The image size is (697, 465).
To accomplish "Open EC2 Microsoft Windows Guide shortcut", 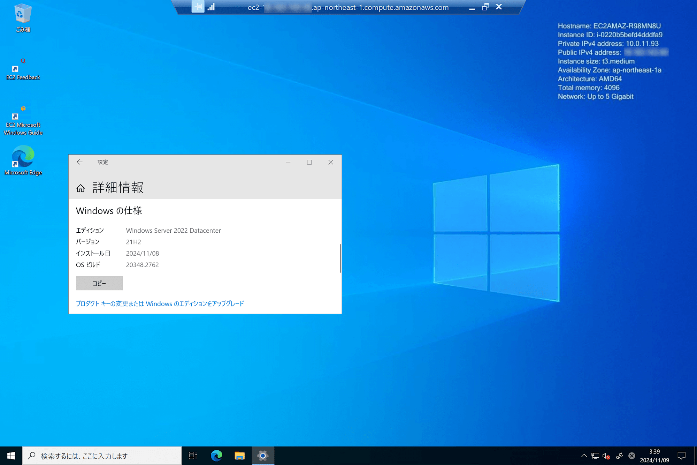I will [x=23, y=120].
